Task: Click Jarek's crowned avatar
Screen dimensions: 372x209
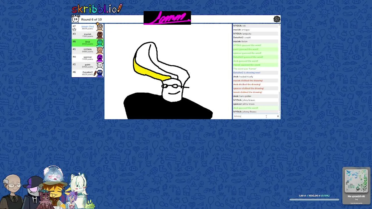Action: [x=100, y=27]
